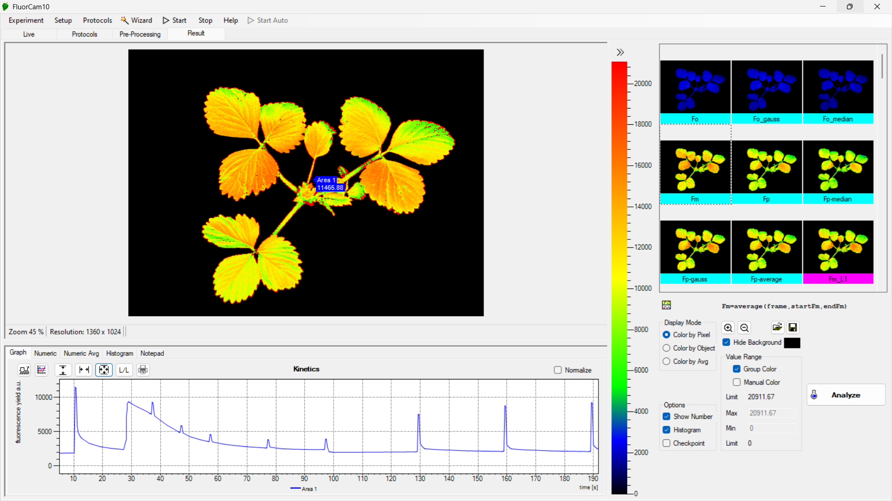Screen dimensions: 892x501
Task: Click the multi-curve chart icon
Action: [42, 370]
